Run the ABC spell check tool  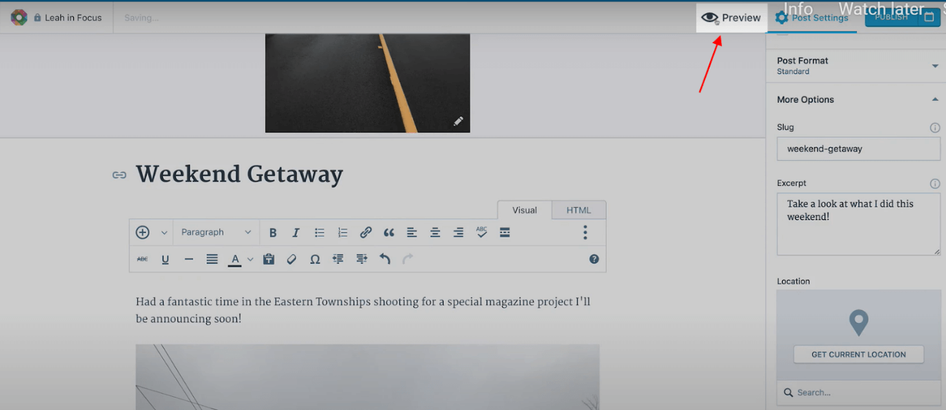[x=482, y=232]
